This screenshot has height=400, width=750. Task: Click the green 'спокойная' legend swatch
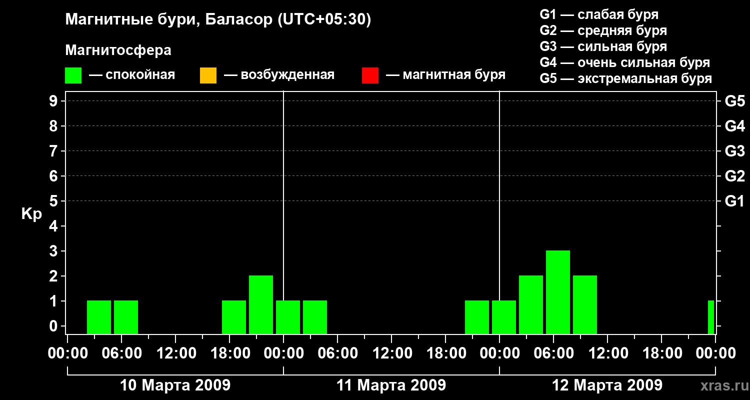coord(73,75)
